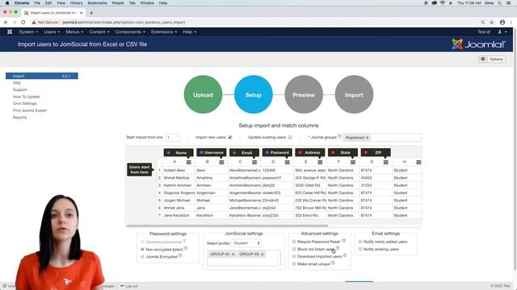Click the column A hamburger menu icon
This screenshot has width=517, height=290.
point(188,162)
